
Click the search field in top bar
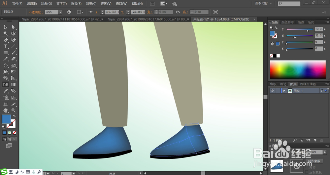[x=289, y=4]
